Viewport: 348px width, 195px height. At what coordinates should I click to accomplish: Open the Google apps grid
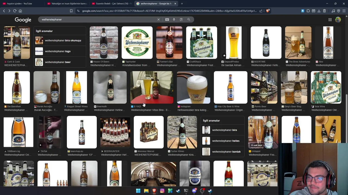tap(330, 19)
